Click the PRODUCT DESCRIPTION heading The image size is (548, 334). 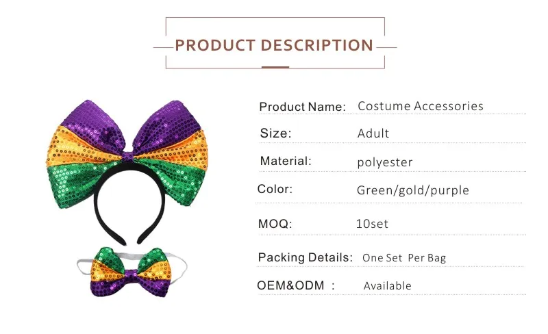274,46
